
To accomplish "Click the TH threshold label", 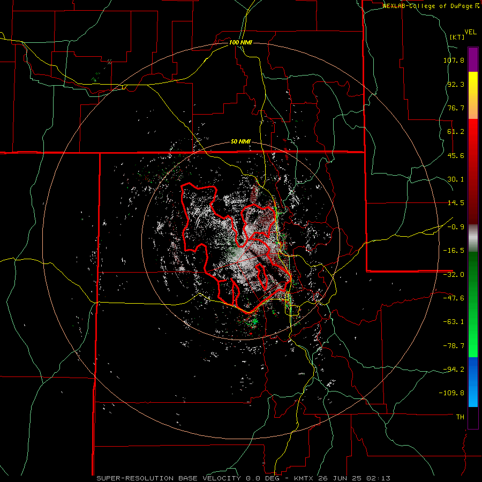I will 460,417.
